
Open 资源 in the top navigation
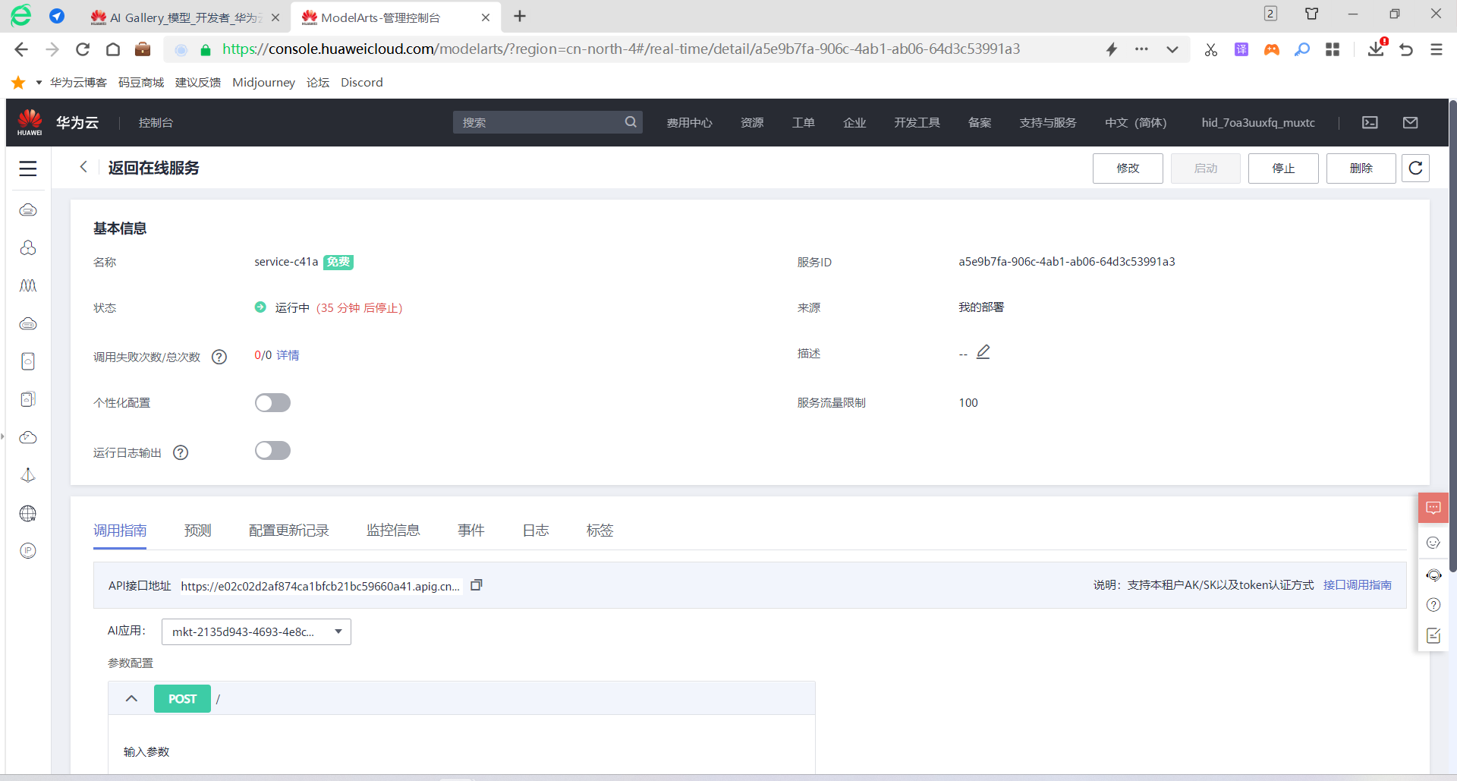pyautogui.click(x=752, y=122)
